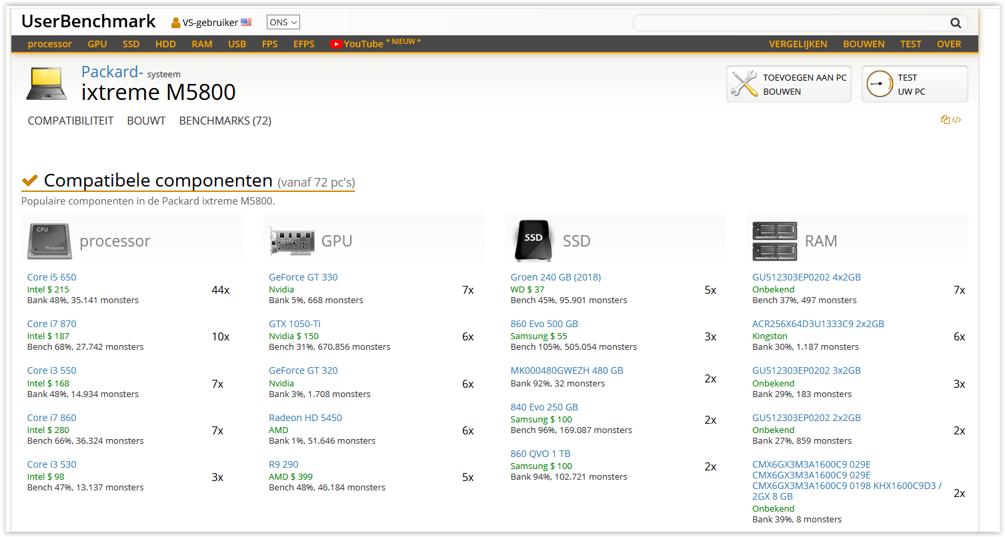This screenshot has height=537, width=1005.
Task: Click the US flag icon
Action: point(246,22)
